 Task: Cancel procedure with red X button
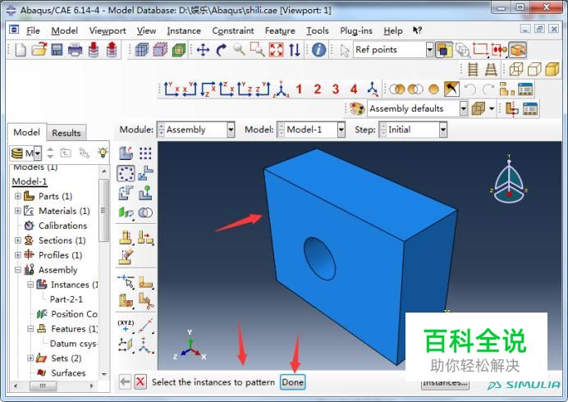[140, 381]
